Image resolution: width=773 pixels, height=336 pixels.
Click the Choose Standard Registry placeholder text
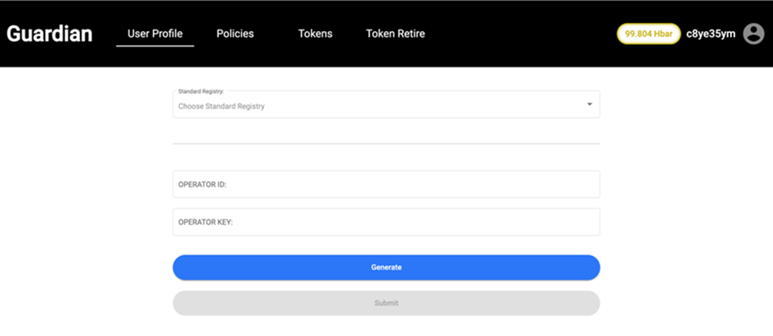(221, 106)
